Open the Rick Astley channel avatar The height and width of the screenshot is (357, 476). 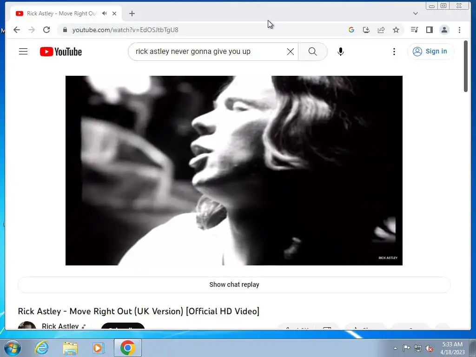coord(26,326)
